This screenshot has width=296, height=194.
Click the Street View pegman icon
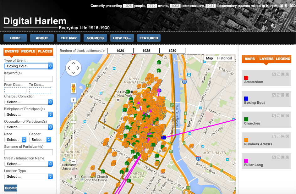74,88
